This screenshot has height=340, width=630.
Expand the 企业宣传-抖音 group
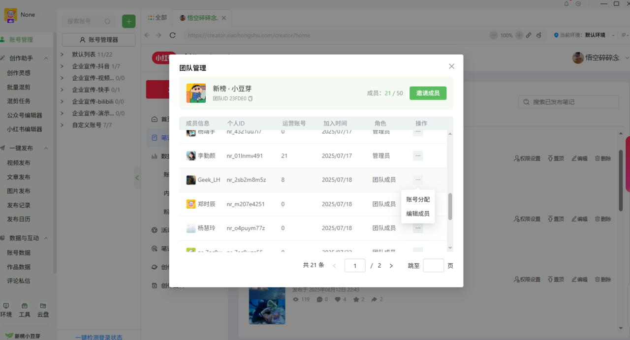[62, 66]
